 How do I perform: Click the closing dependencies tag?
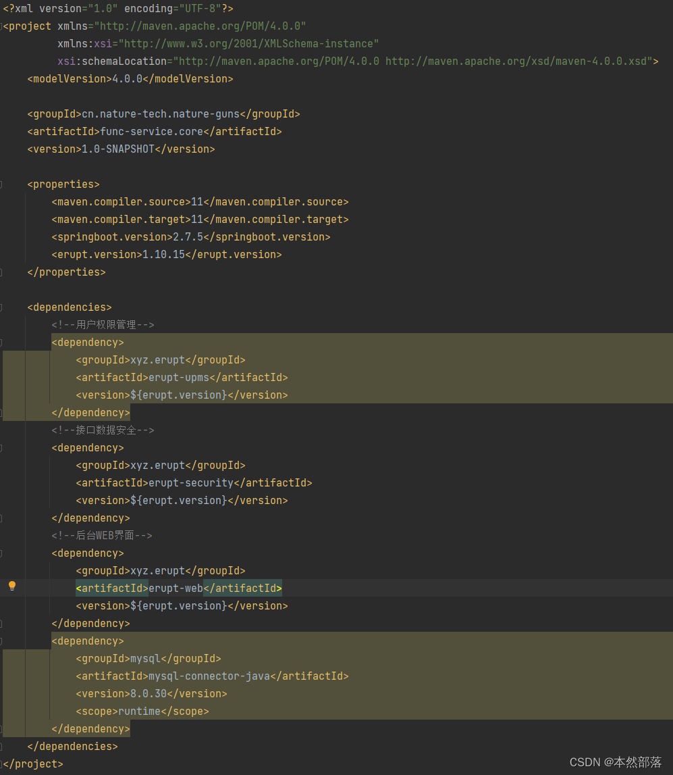tap(73, 747)
